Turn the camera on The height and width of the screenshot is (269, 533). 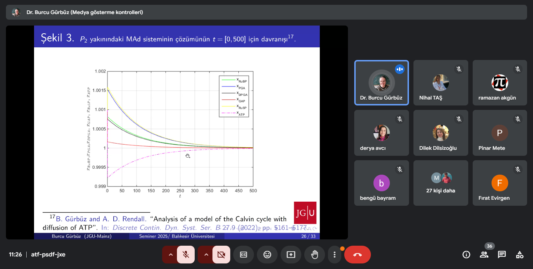click(221, 255)
